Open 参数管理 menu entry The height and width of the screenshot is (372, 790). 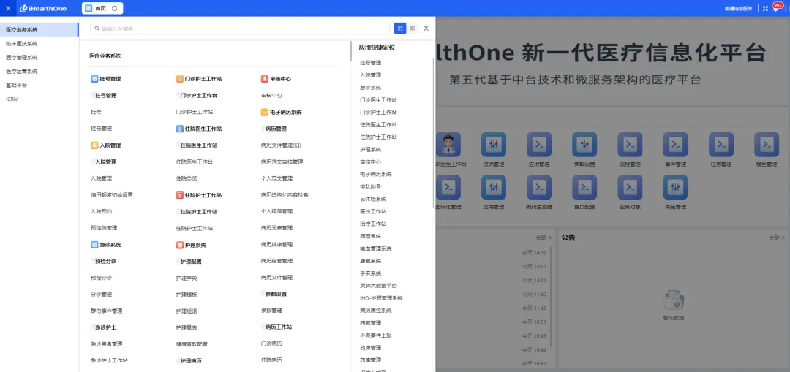[x=271, y=311]
